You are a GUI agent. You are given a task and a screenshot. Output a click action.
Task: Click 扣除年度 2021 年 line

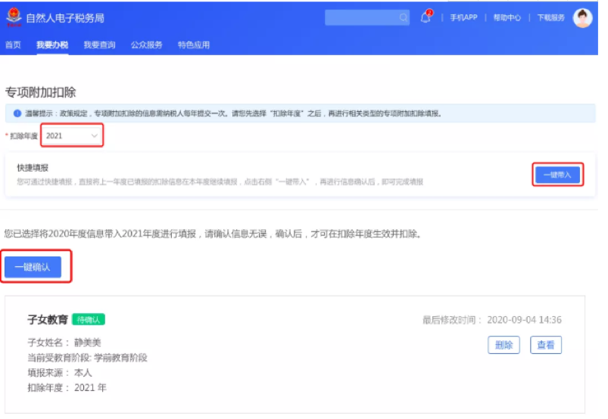point(67,388)
